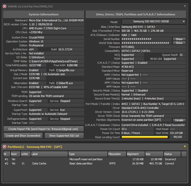This screenshot has height=186, width=191.
Task: Click the Queue Depth 32 value
Action: [181, 55]
